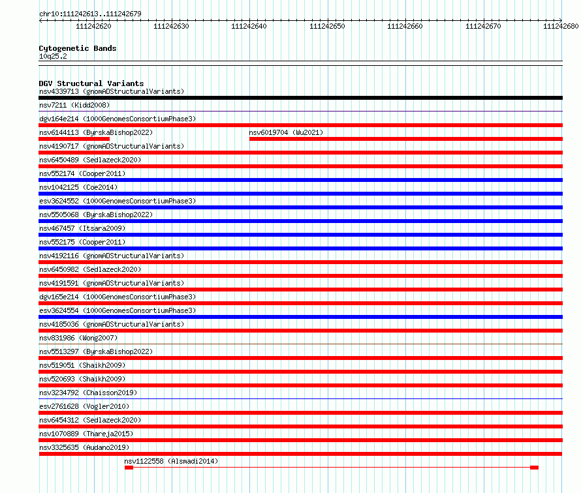
Task: Click the red bar under nsv1070889 (Thareja2015)
Action: (x=300, y=440)
